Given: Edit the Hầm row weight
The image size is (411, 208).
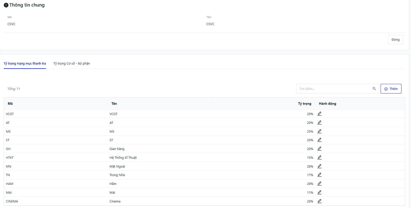Looking at the screenshot, I should tap(319, 184).
